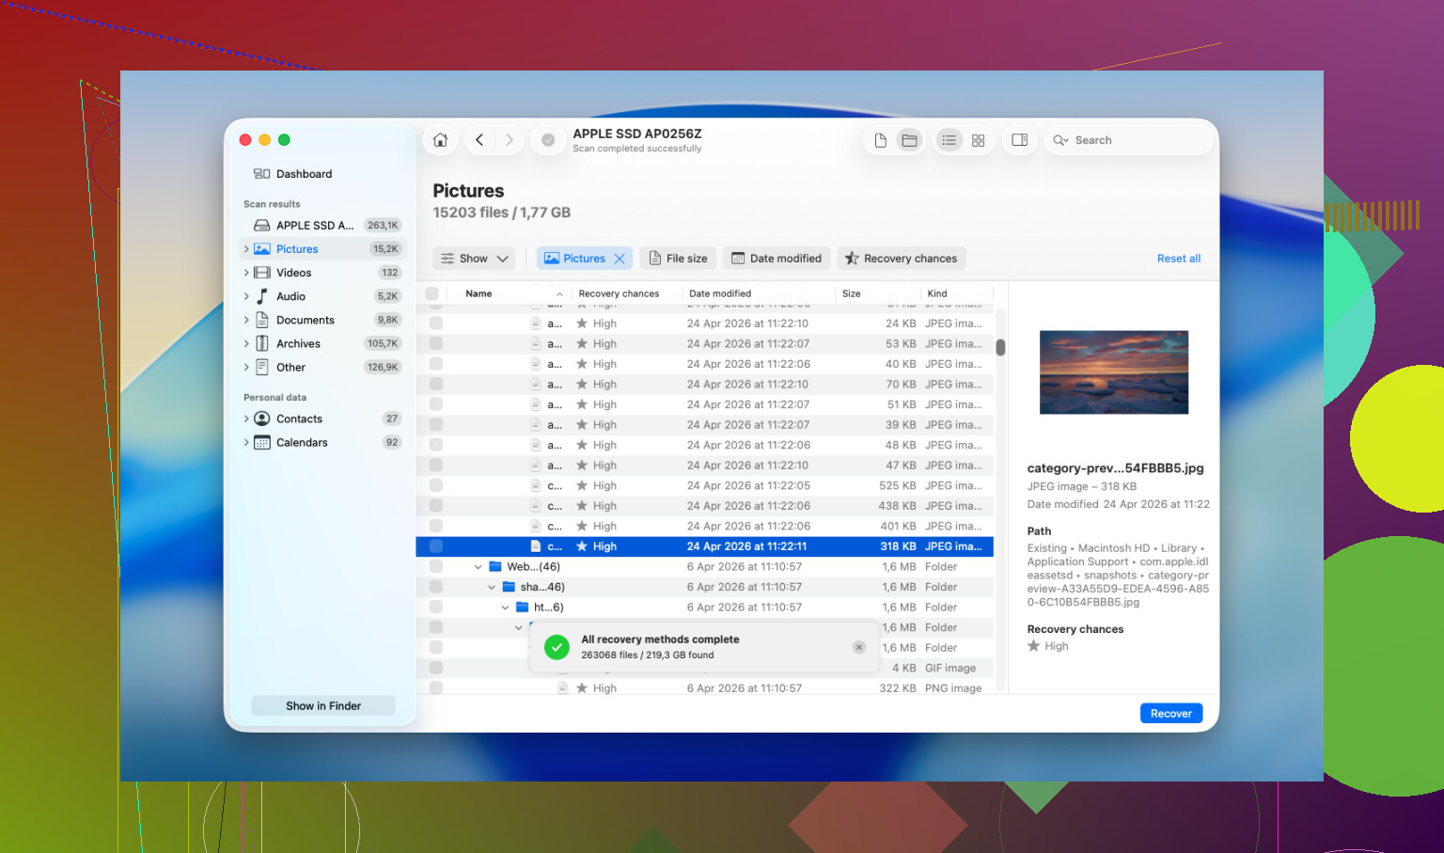Click the Web...(46) folder icon
The height and width of the screenshot is (853, 1444).
pyautogui.click(x=495, y=567)
